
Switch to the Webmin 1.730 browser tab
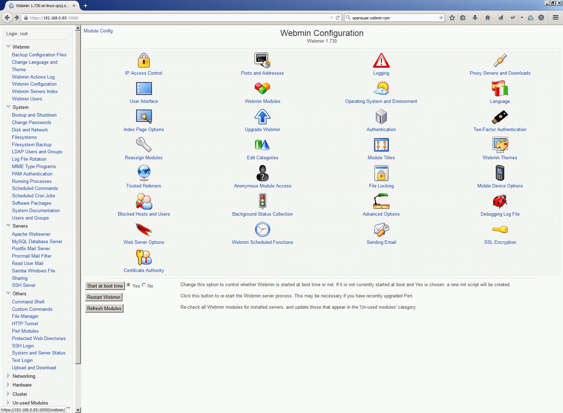(42, 6)
